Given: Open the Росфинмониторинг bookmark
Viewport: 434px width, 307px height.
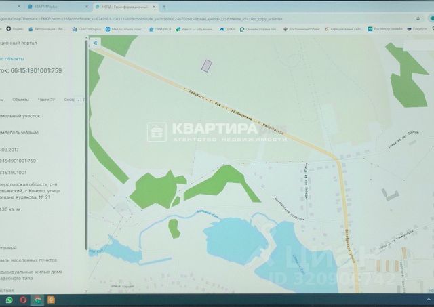Looking at the screenshot, I should point(302,29).
